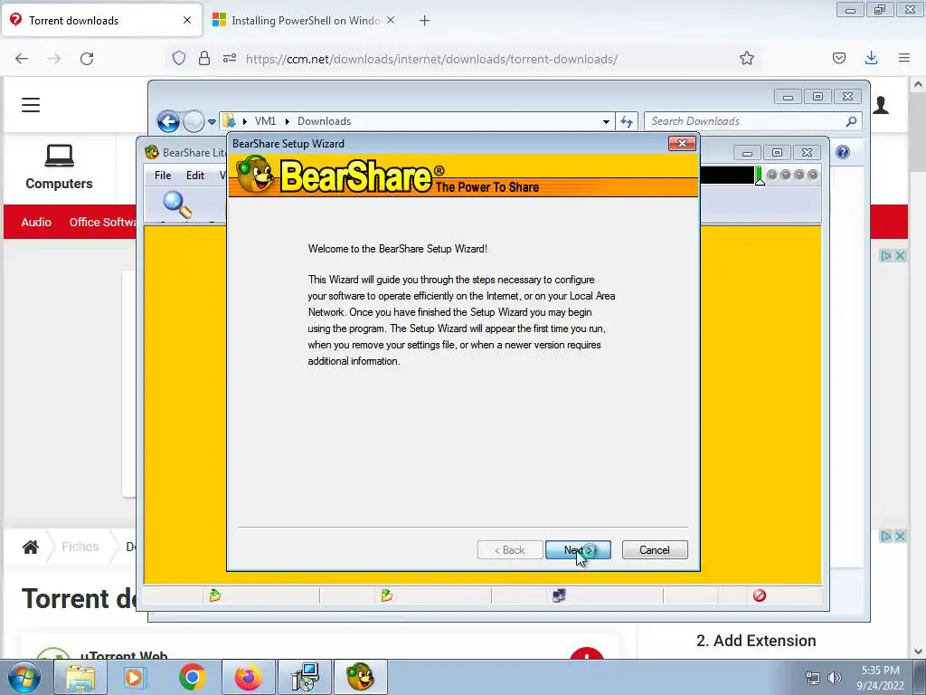Click the home icon in page breadcrumb
Image resolution: width=926 pixels, height=695 pixels.
click(x=31, y=547)
